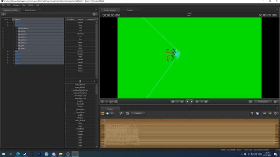Collapse the group containing rootTransform

(x=8, y=25)
